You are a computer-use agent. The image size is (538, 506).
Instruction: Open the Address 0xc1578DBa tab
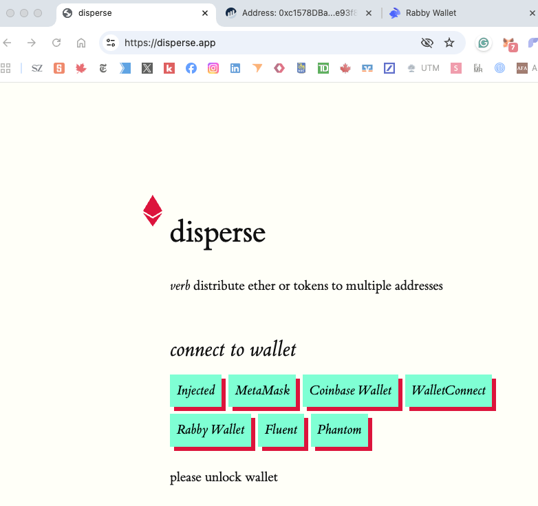299,13
